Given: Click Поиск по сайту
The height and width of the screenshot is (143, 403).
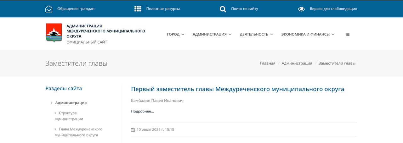Looking at the screenshot, I should pyautogui.click(x=245, y=9).
